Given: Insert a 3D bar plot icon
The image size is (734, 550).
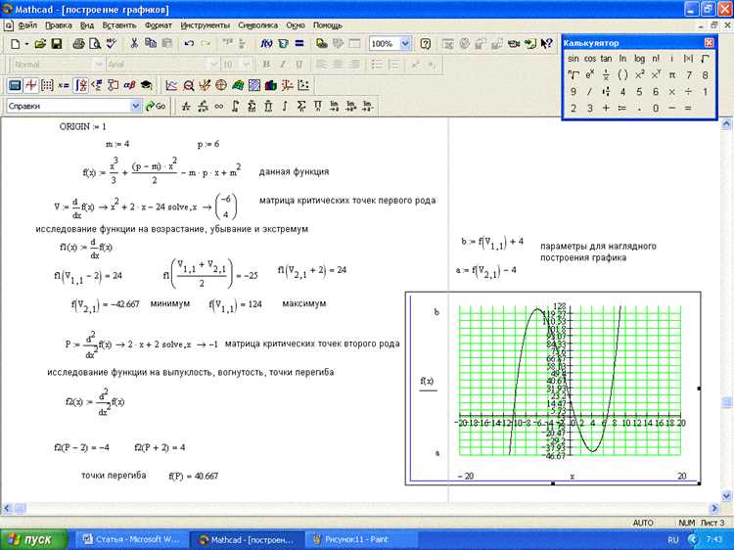Looking at the screenshot, I should pyautogui.click(x=270, y=85).
